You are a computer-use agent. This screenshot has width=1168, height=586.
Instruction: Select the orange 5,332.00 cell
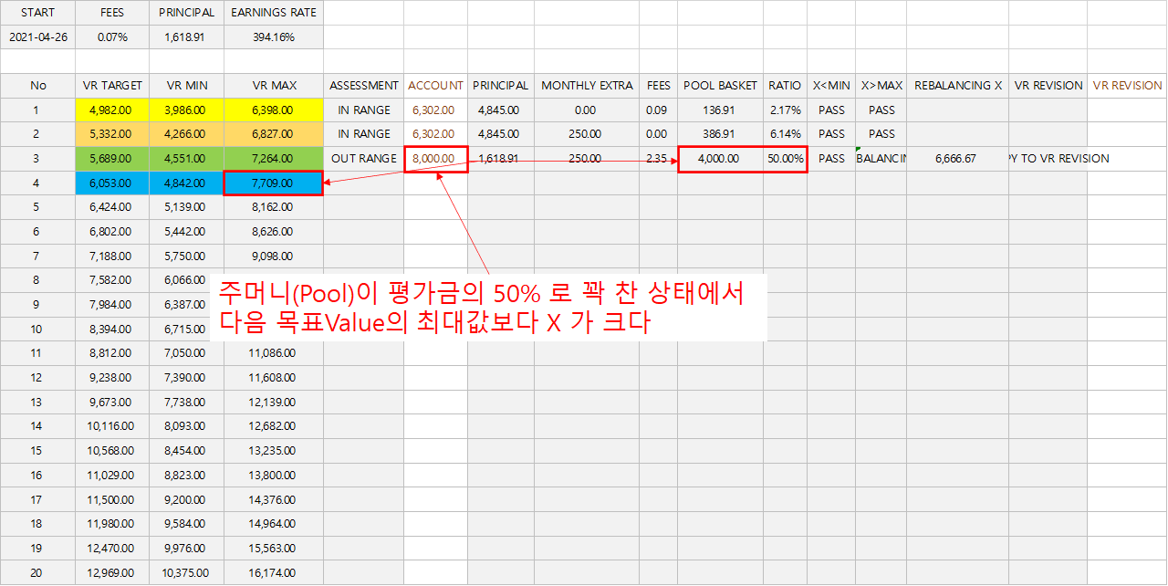click(x=112, y=134)
